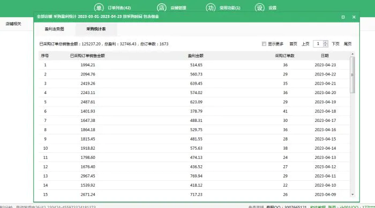Select date cell 2023-04-15
The image size is (375, 208).
pos(325,139)
